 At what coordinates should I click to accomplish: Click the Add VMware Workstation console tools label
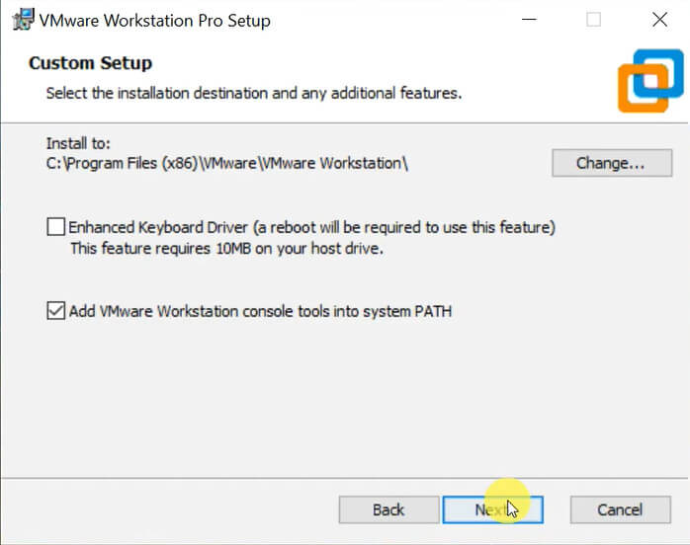point(260,311)
